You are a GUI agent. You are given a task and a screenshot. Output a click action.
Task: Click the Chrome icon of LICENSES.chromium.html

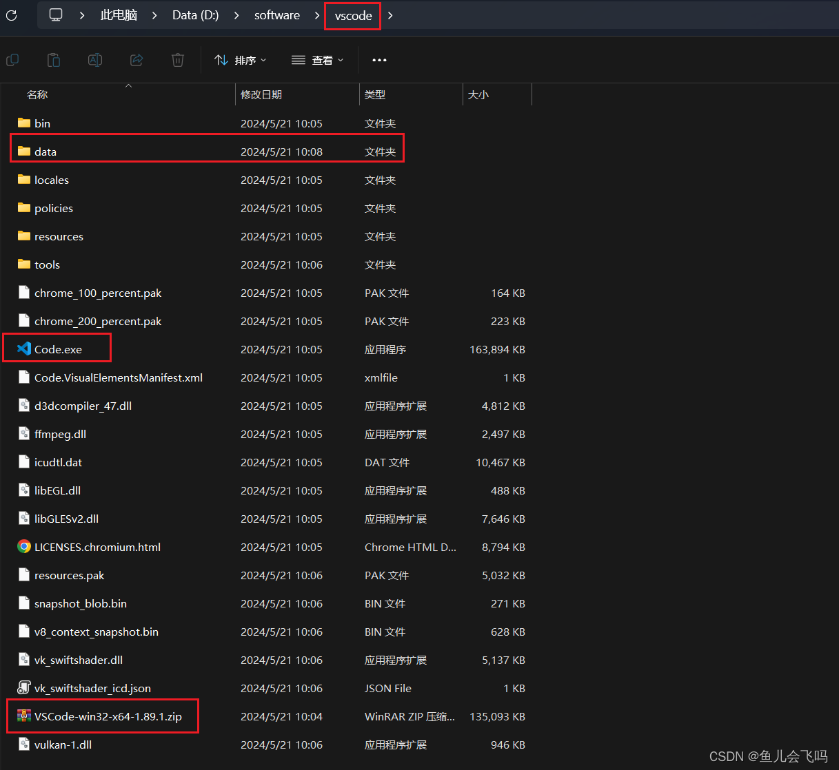(24, 546)
